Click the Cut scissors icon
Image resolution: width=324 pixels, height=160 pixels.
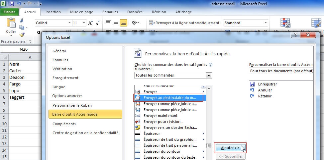[x=22, y=20]
